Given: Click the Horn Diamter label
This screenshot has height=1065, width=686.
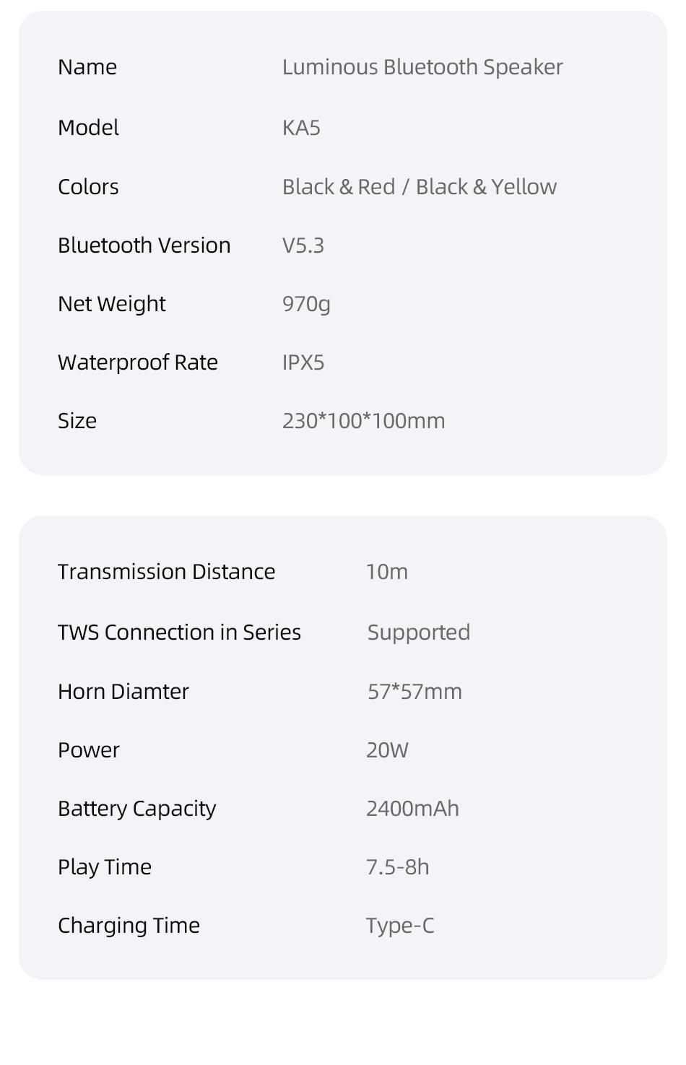Looking at the screenshot, I should tap(123, 692).
